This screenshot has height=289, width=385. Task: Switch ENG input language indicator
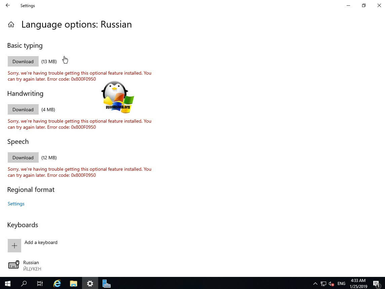(341, 283)
